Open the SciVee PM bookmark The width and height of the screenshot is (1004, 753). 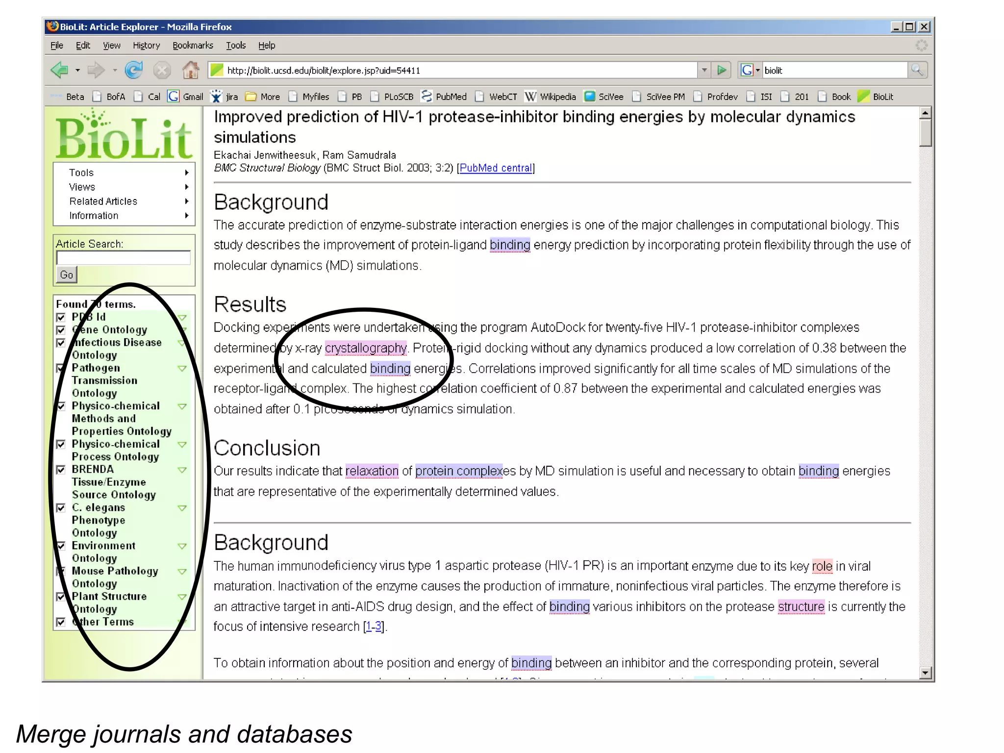[658, 97]
